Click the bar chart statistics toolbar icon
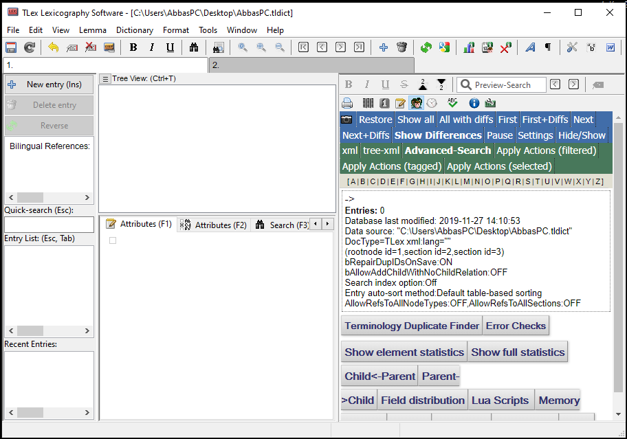Viewport: 627px width, 439px height. click(x=469, y=47)
